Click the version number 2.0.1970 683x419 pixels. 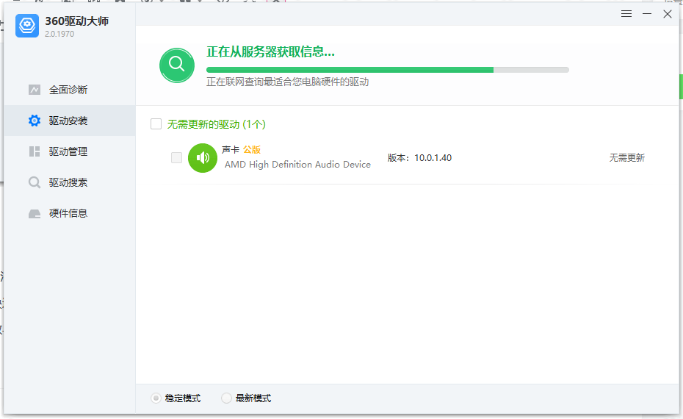[x=59, y=34]
